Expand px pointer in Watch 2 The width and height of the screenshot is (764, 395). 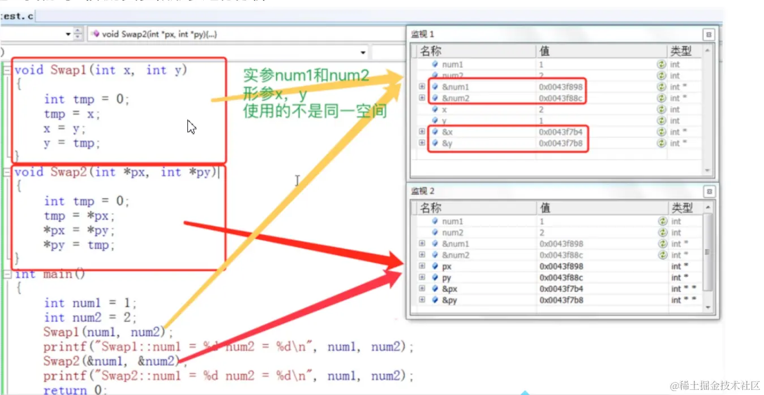pyautogui.click(x=422, y=266)
